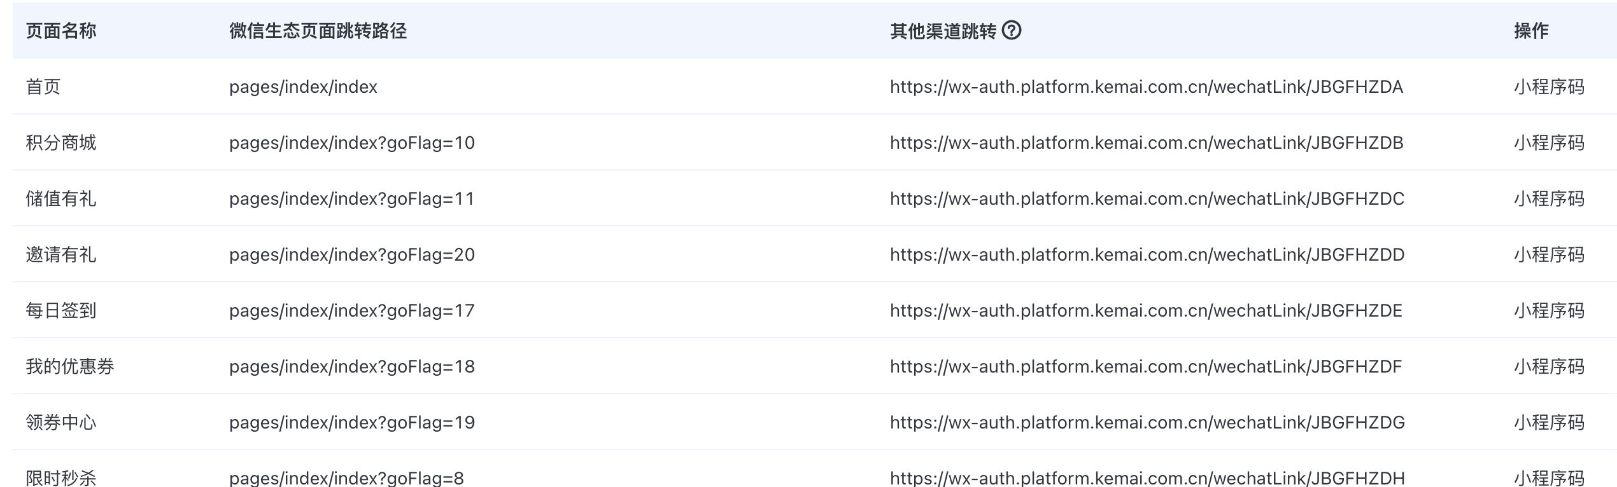1617x487 pixels.
Task: Select the path pages/index/index?goFlag=10
Action: [x=351, y=142]
